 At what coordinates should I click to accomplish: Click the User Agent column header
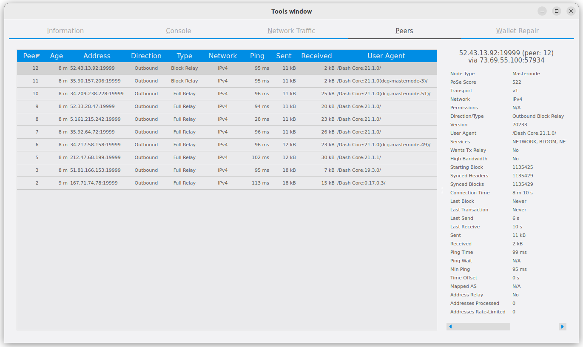(x=386, y=56)
